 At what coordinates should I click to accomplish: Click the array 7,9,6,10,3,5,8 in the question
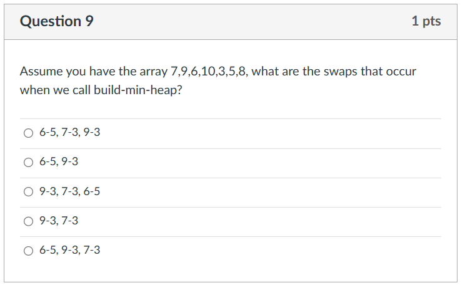pos(209,72)
